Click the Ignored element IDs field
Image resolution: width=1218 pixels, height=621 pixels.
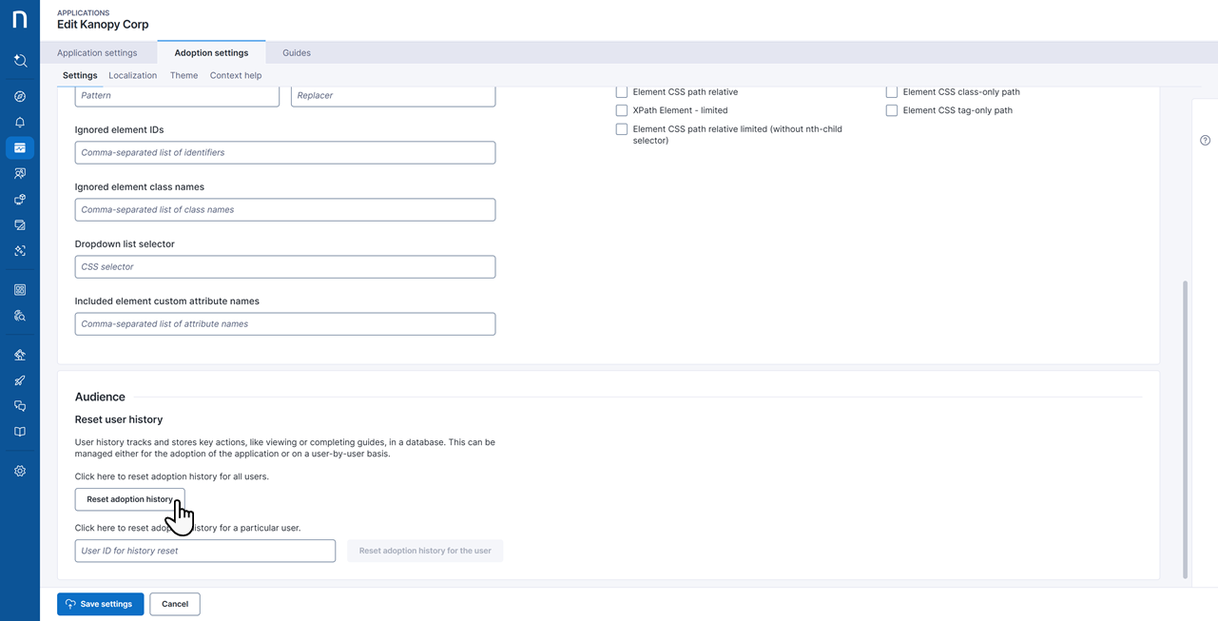pos(285,152)
